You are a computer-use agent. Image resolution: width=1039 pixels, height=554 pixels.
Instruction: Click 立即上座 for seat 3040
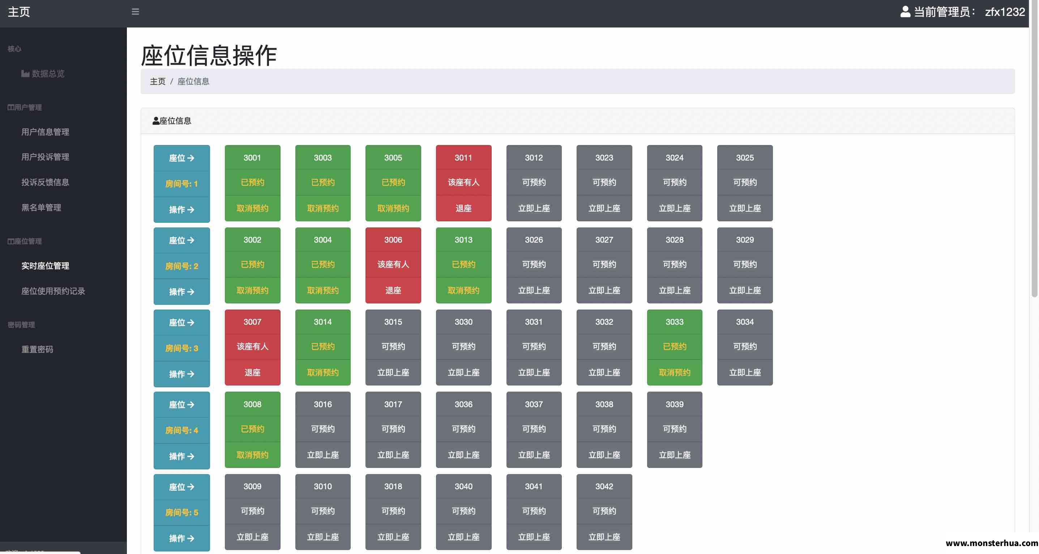[463, 537]
